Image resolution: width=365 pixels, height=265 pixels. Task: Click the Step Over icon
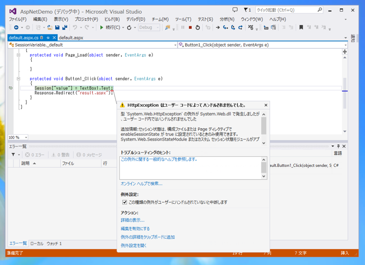233,27
